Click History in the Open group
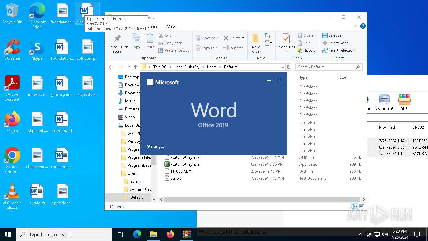This screenshot has width=428, height=241. 306,50
